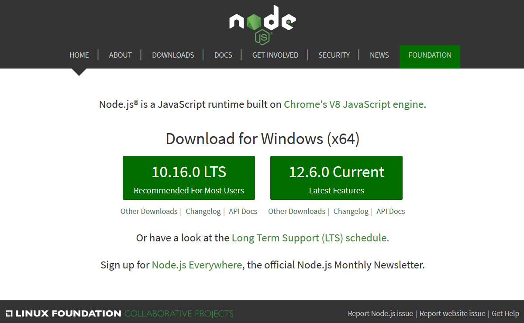Open the Long Term Support schedule link
The width and height of the screenshot is (524, 323).
[310, 238]
